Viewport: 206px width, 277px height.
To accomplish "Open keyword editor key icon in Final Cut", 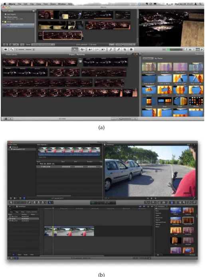I will 30,203.
